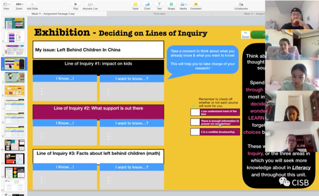Select the third video participant tile

tap(292, 75)
